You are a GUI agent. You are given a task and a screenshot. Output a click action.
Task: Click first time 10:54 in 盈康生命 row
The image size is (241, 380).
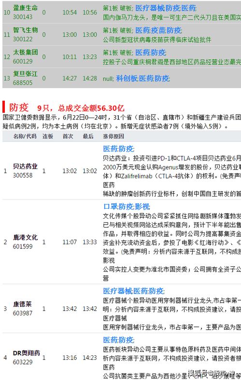click(70, 13)
